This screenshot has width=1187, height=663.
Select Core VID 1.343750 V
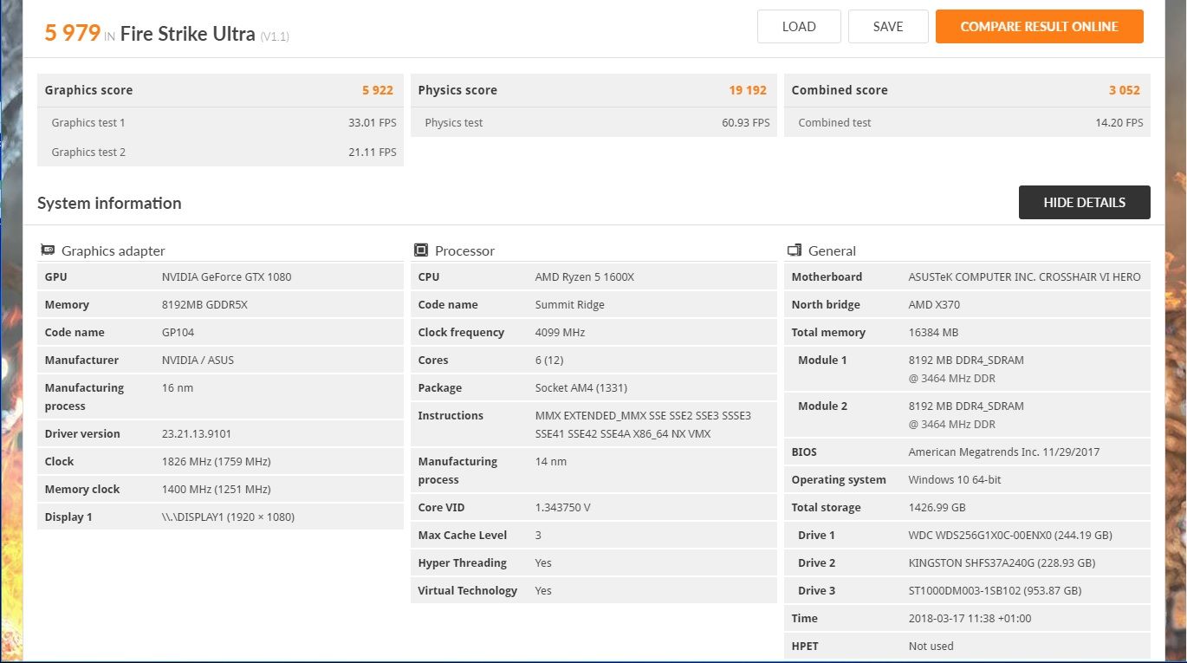pos(562,508)
